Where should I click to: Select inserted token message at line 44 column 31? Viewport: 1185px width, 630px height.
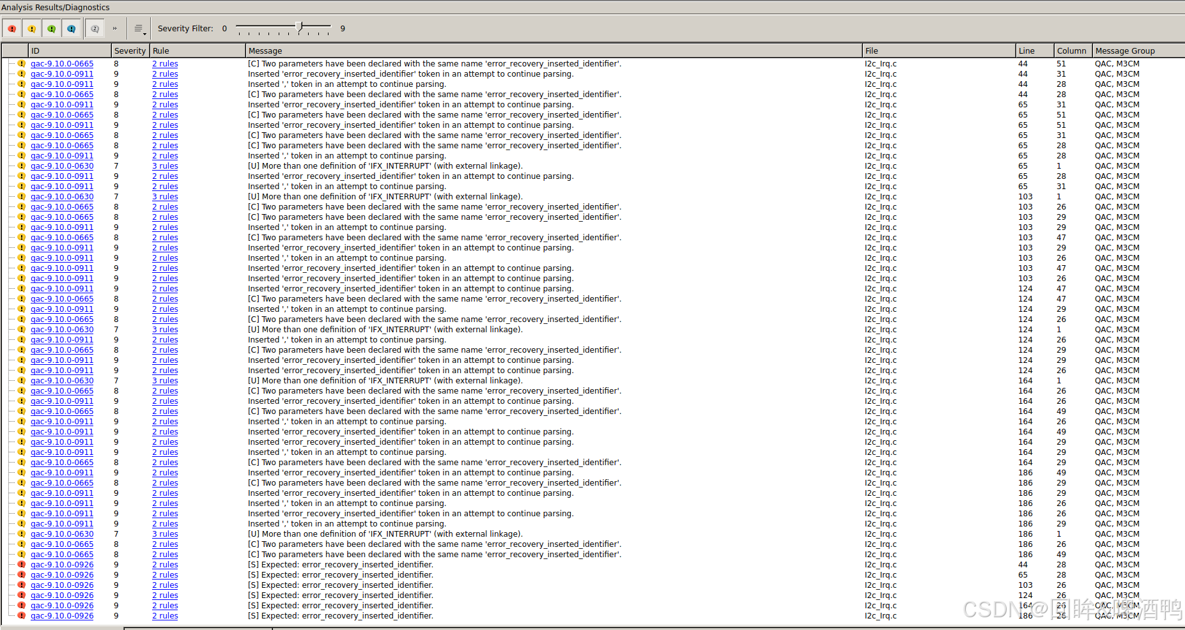pos(411,74)
